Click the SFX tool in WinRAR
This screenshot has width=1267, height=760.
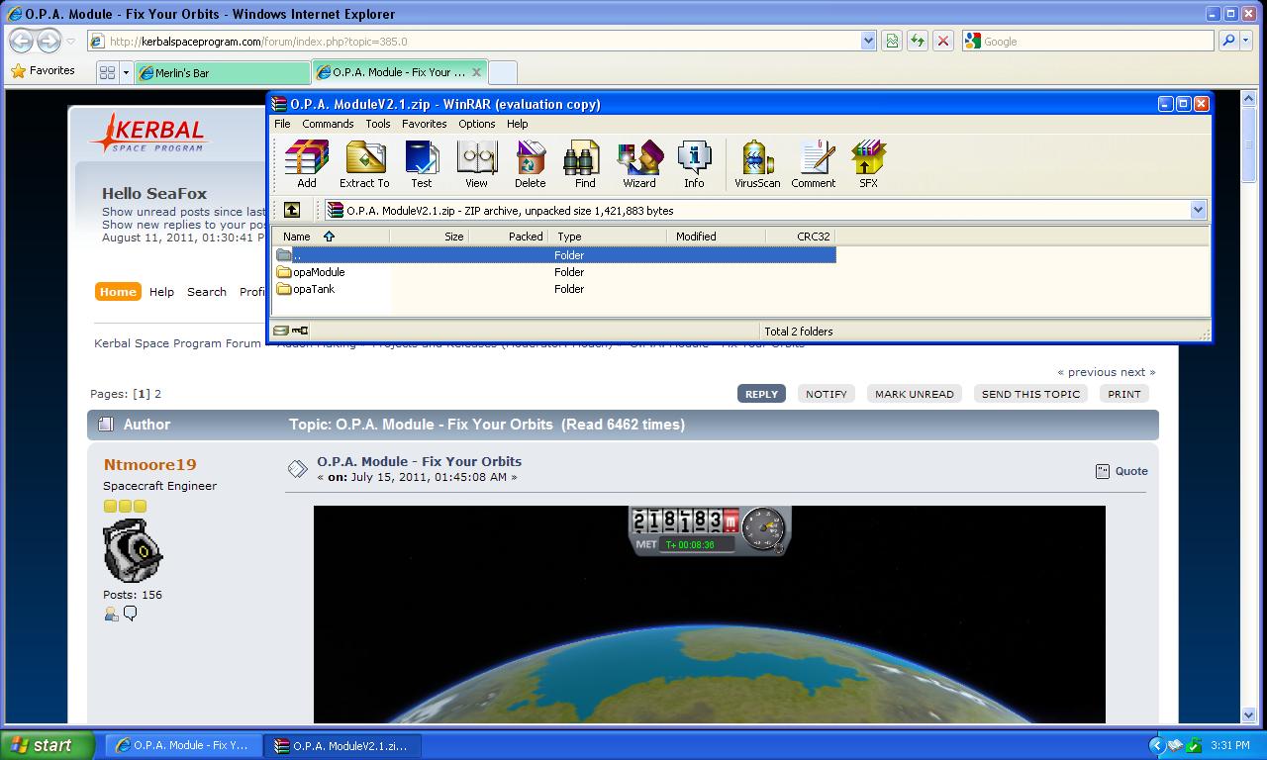(x=868, y=163)
